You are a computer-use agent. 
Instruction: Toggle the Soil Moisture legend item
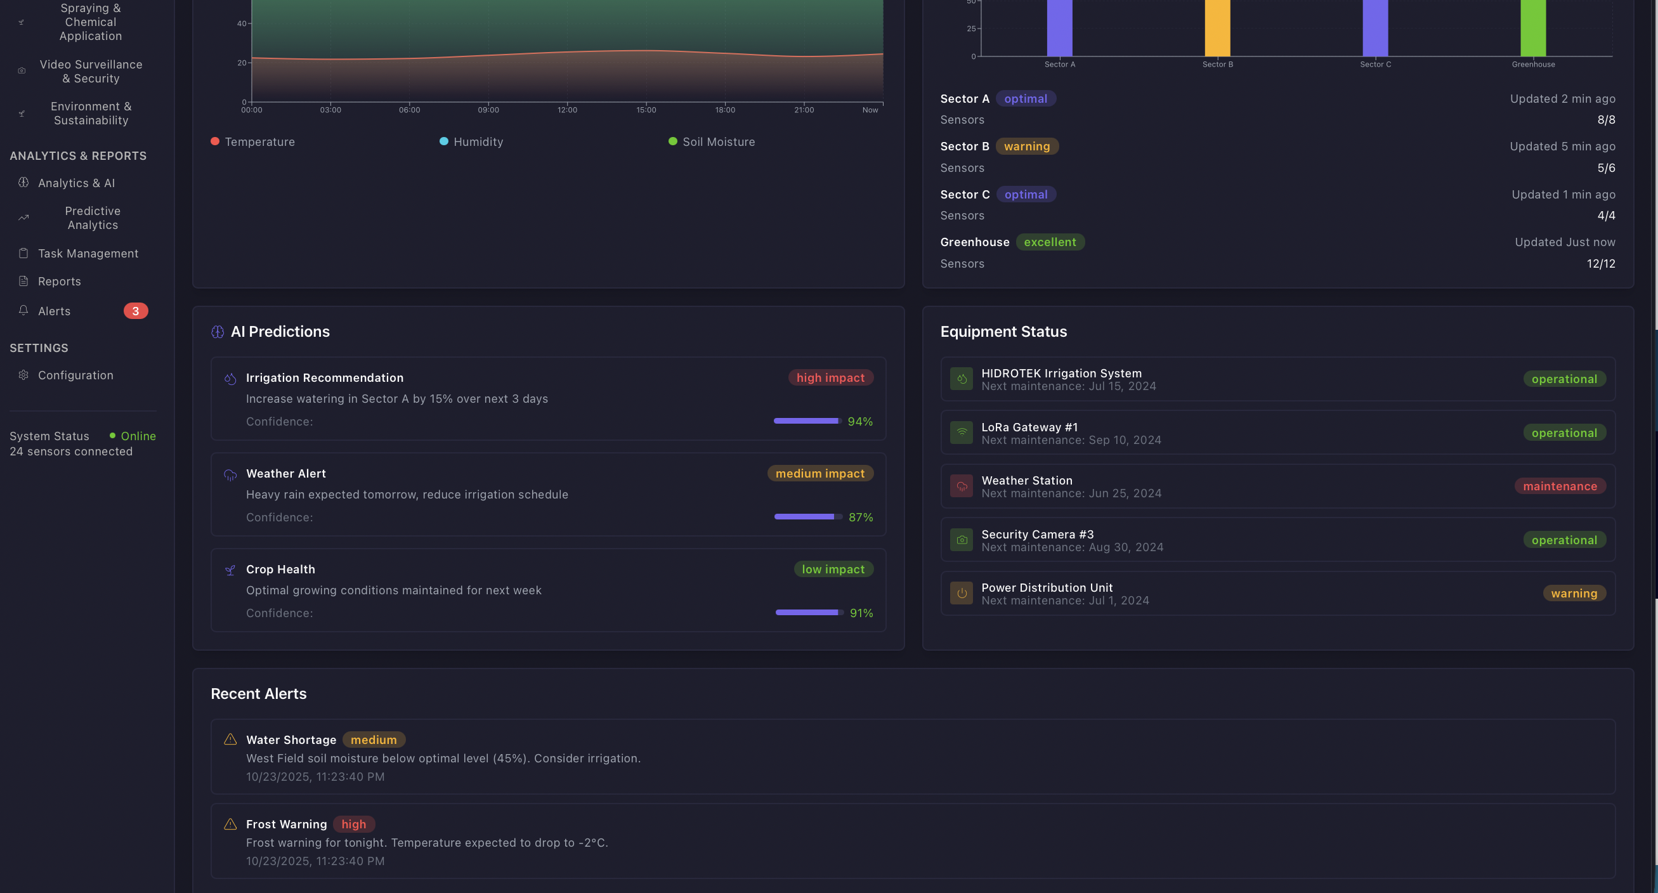[711, 141]
